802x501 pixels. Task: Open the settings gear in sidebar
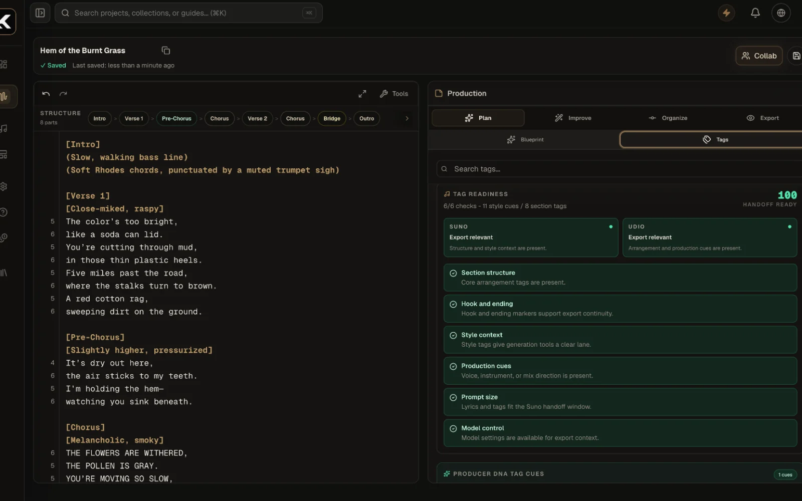[x=4, y=186]
